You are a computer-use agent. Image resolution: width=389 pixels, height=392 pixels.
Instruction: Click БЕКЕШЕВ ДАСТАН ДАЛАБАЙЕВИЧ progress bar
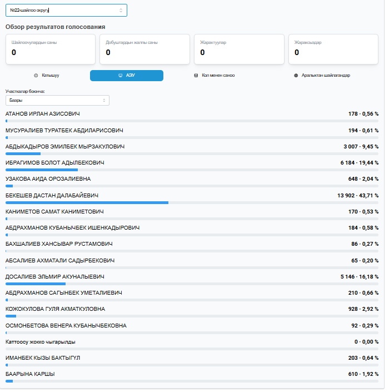pyautogui.click(x=192, y=203)
